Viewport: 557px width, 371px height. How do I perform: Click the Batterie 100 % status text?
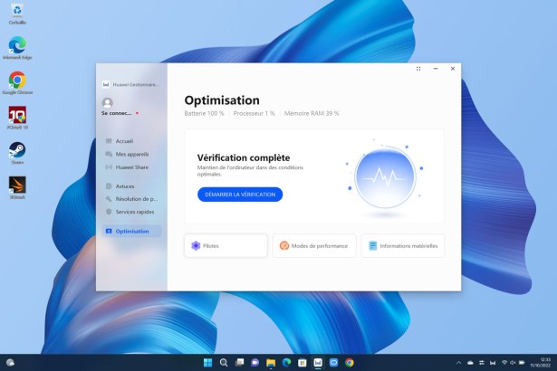[204, 113]
